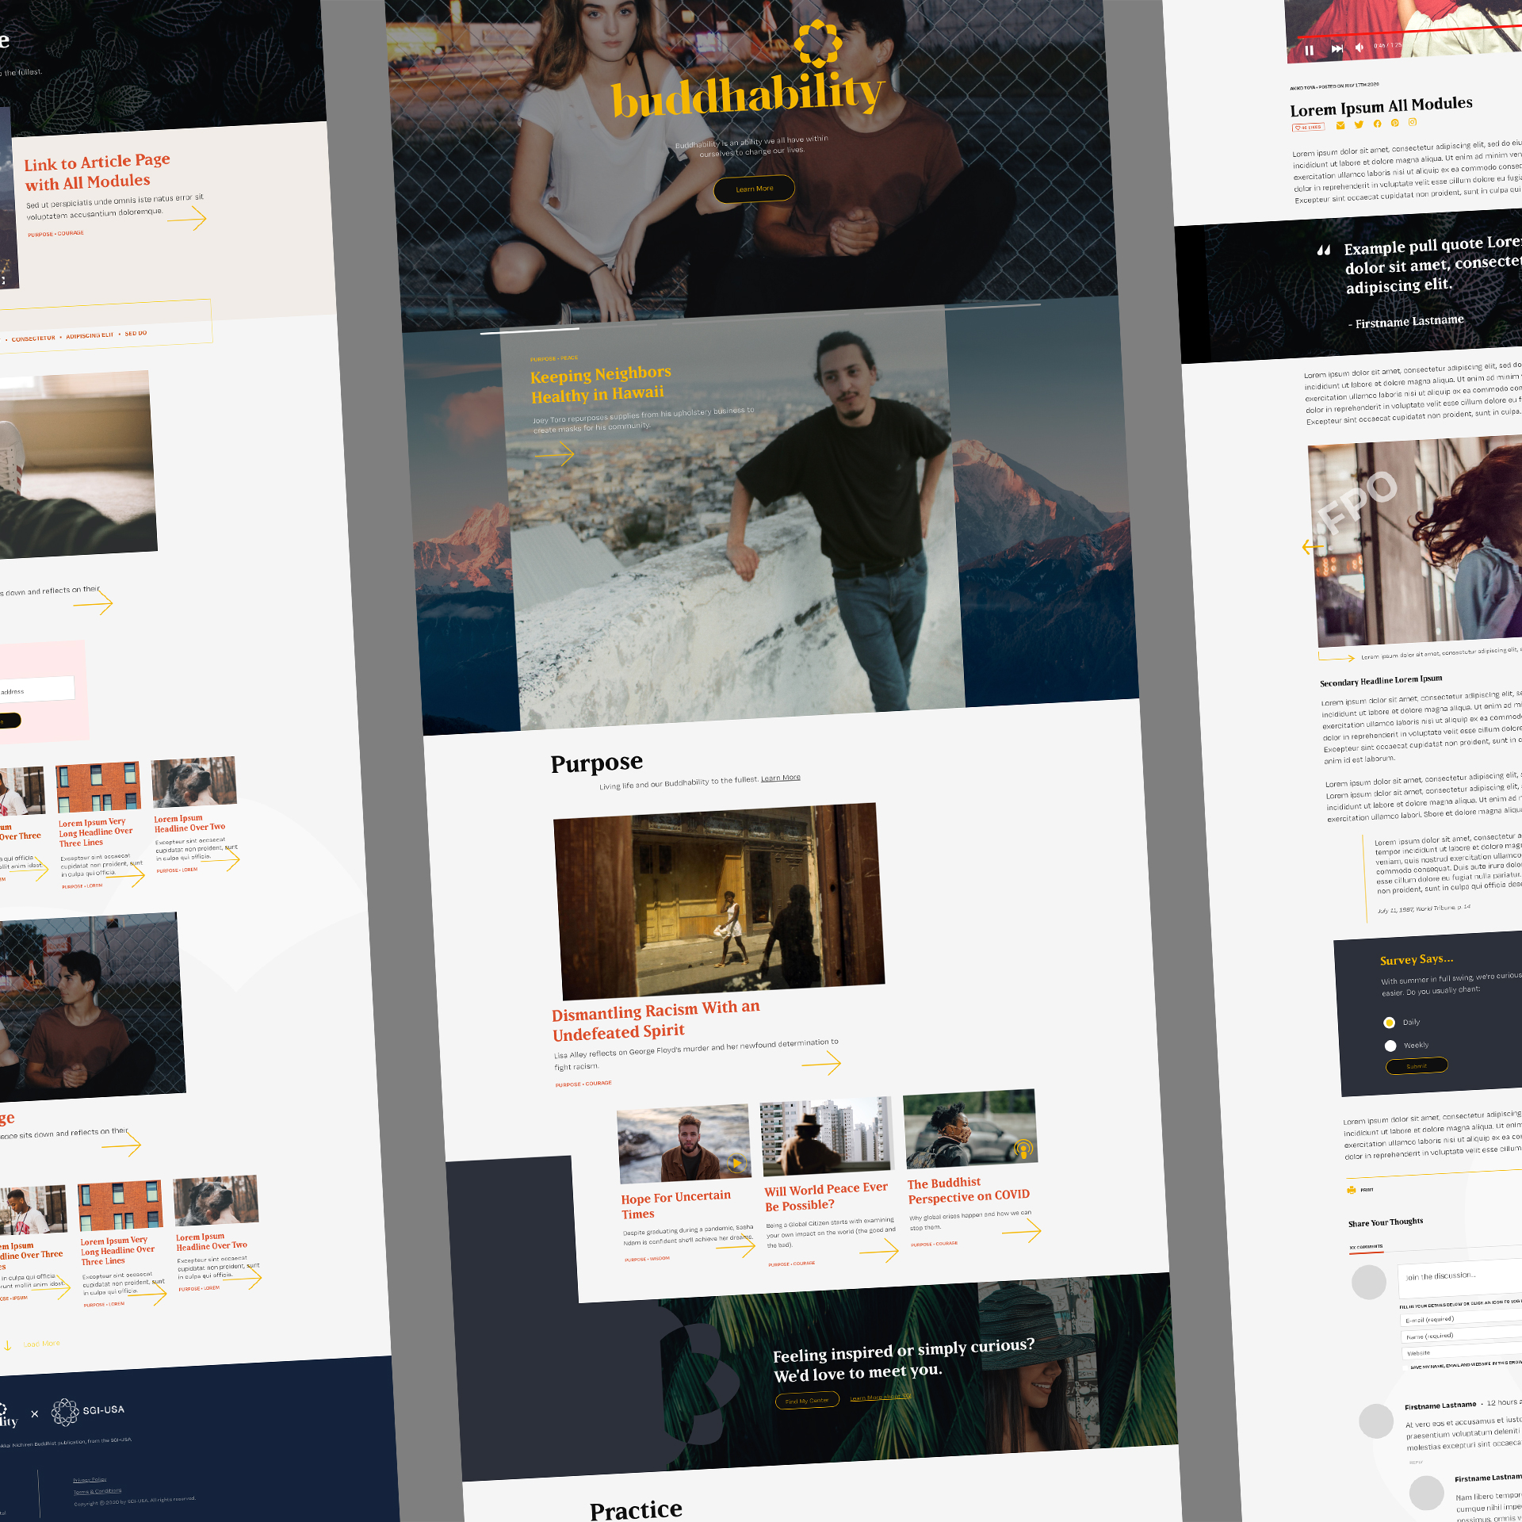Open Hope For Uncertain Times article
The image size is (1522, 1522).
676,1205
